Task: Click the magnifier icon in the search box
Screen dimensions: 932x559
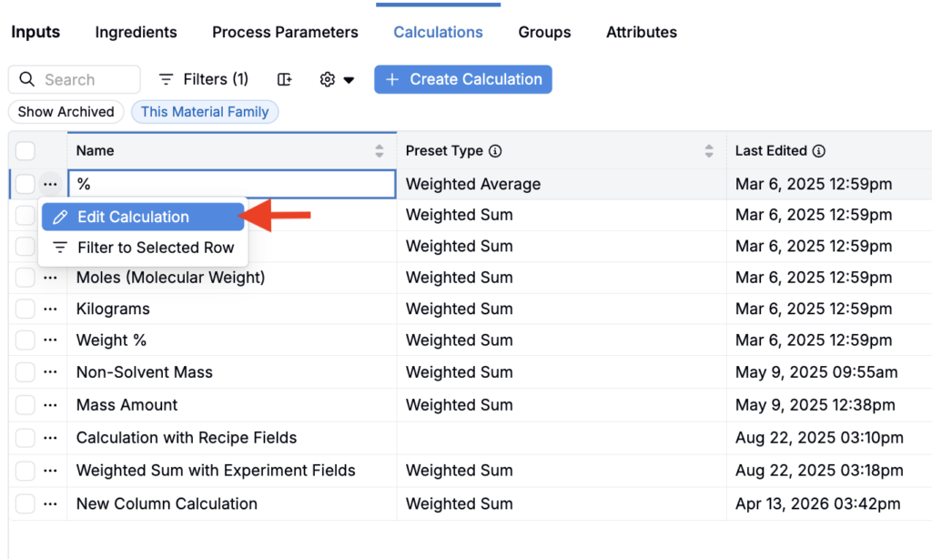Action: coord(26,79)
